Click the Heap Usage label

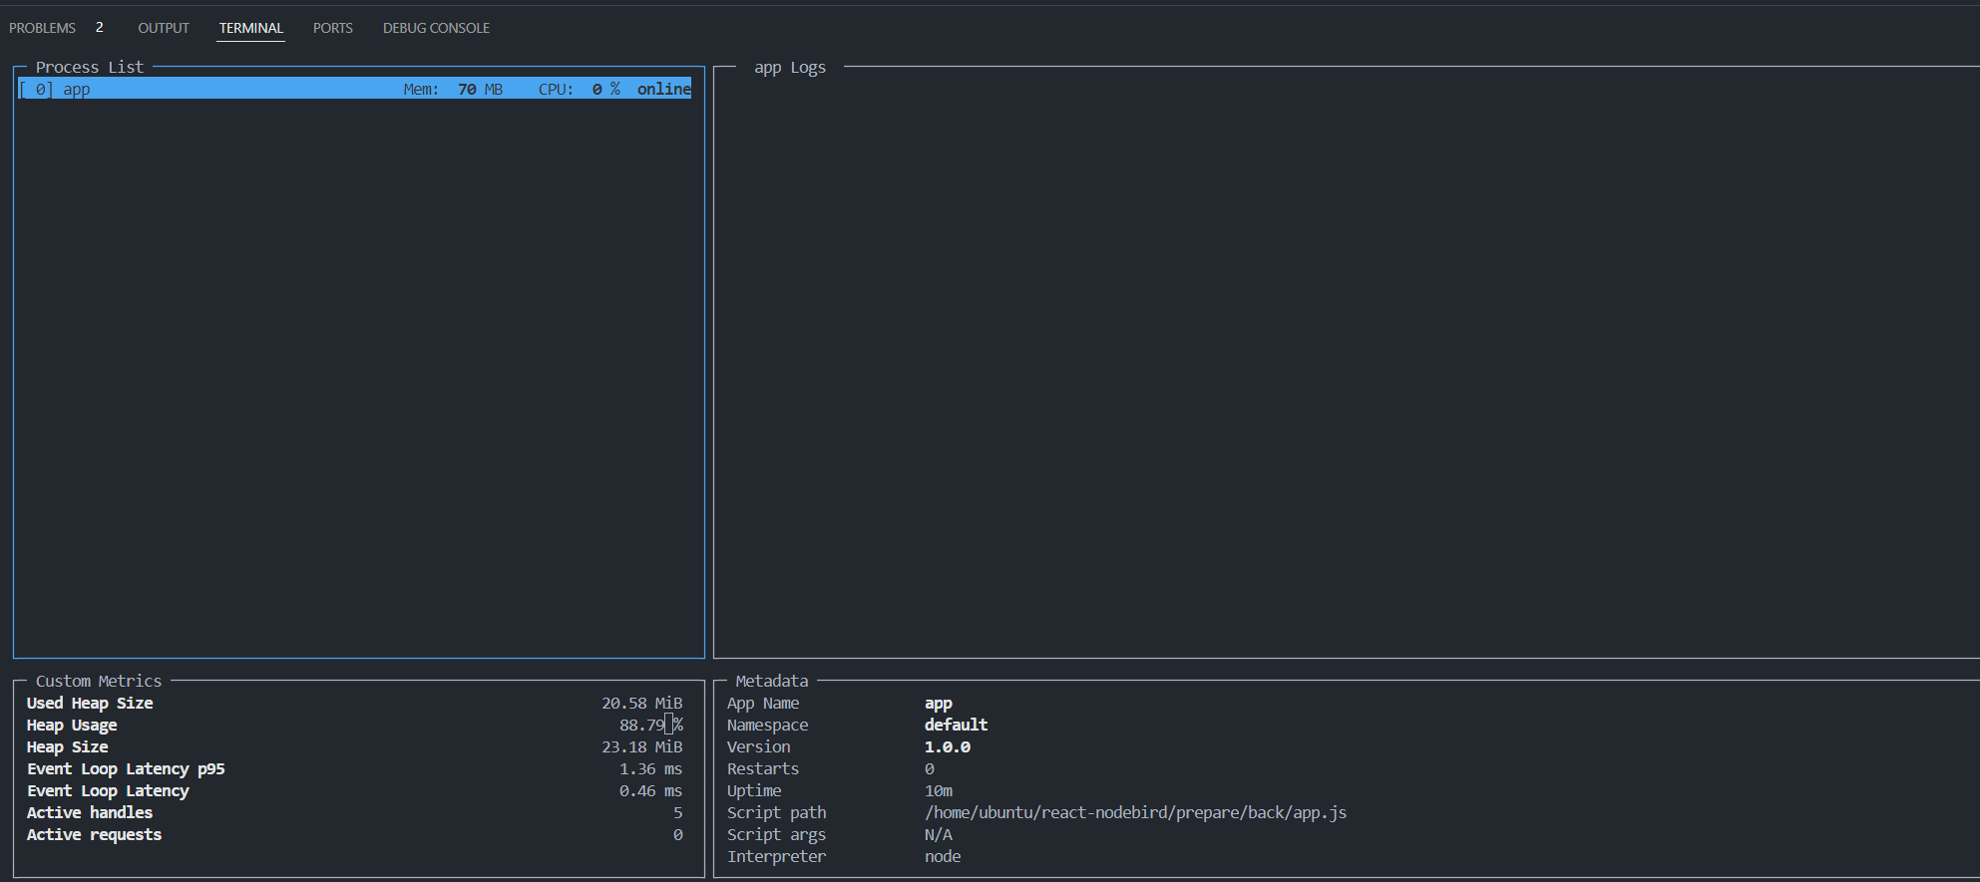point(72,725)
